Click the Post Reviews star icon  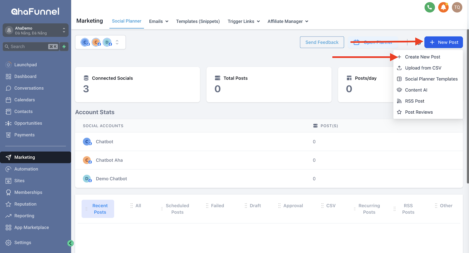pos(399,112)
